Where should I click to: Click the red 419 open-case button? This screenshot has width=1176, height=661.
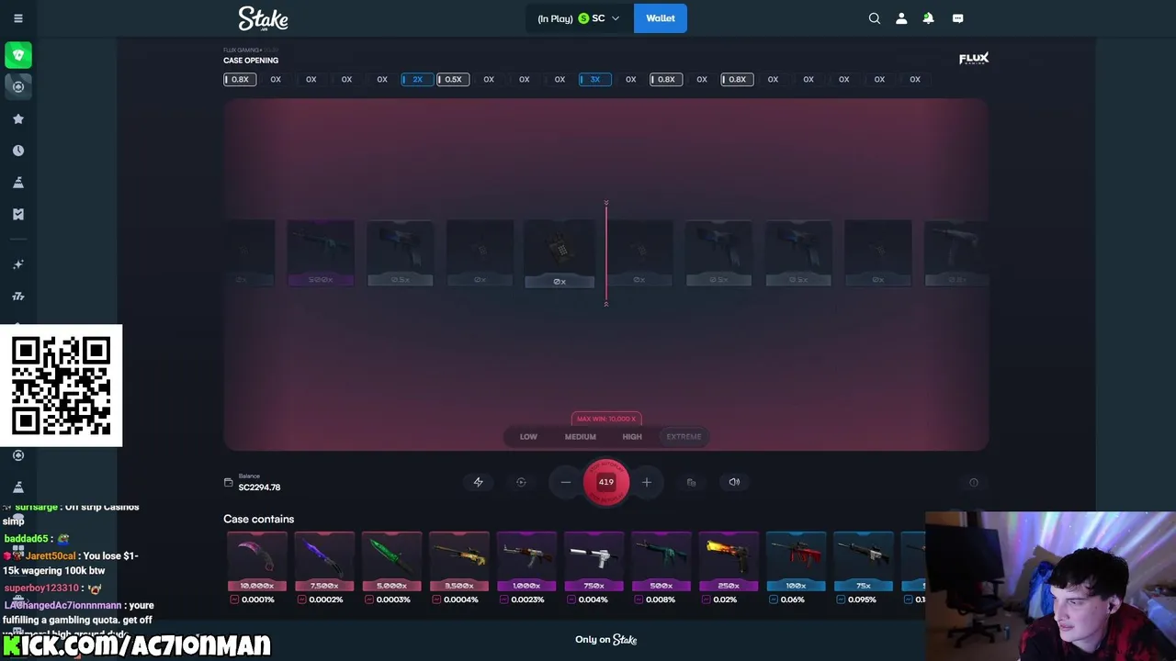coord(606,482)
